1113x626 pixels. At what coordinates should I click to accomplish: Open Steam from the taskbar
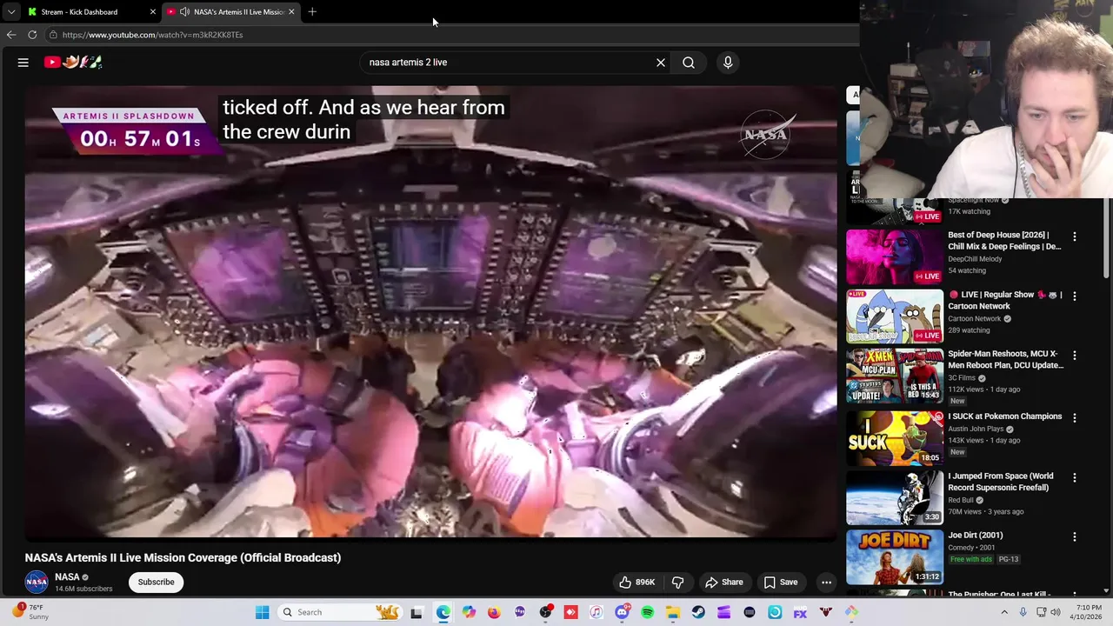[x=698, y=612]
